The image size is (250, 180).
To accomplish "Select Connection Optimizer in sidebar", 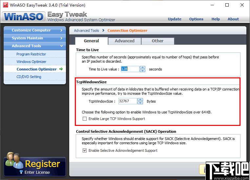I will pos(35,69).
